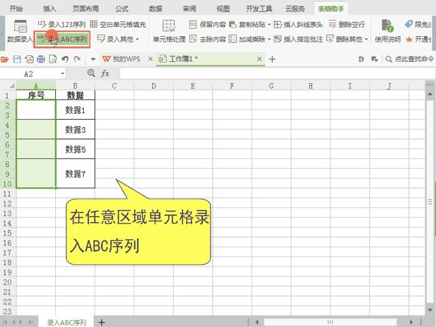Add a new worksheet with plus button
This screenshot has width=436, height=327.
(102, 322)
